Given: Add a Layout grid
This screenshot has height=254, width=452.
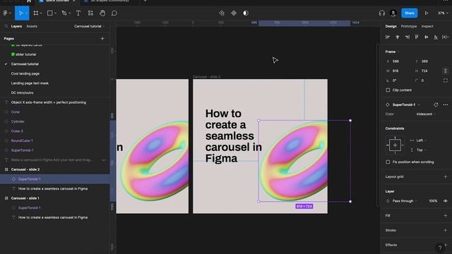Looking at the screenshot, I should pyautogui.click(x=446, y=176).
